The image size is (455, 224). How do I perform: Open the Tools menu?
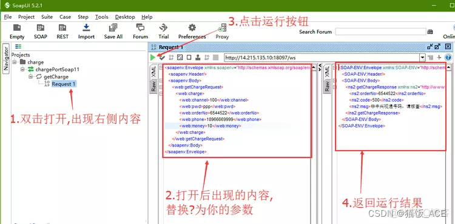coord(101,17)
